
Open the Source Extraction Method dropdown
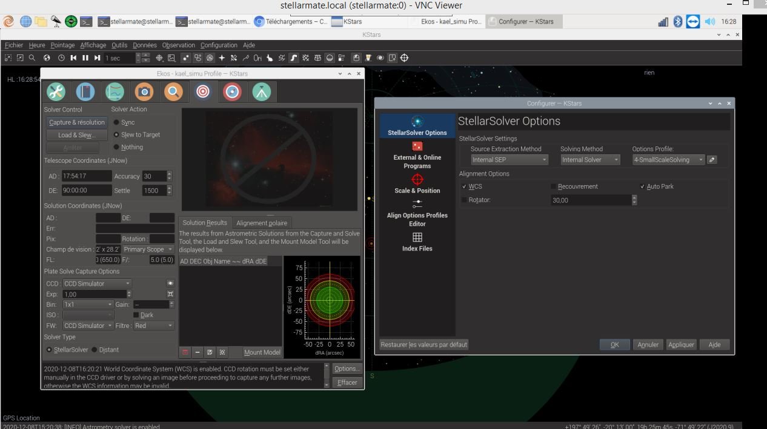(510, 160)
